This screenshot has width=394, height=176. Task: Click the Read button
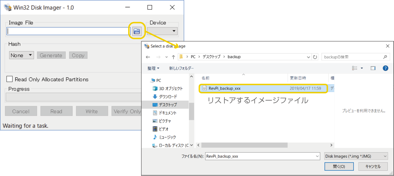(56, 111)
